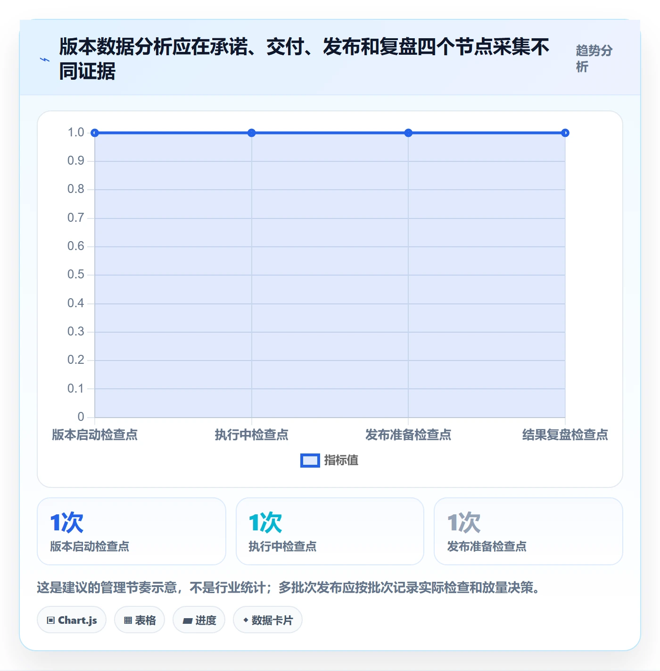Click the data point above 执行中检查点
Screen dimensions: 660x671
point(252,133)
